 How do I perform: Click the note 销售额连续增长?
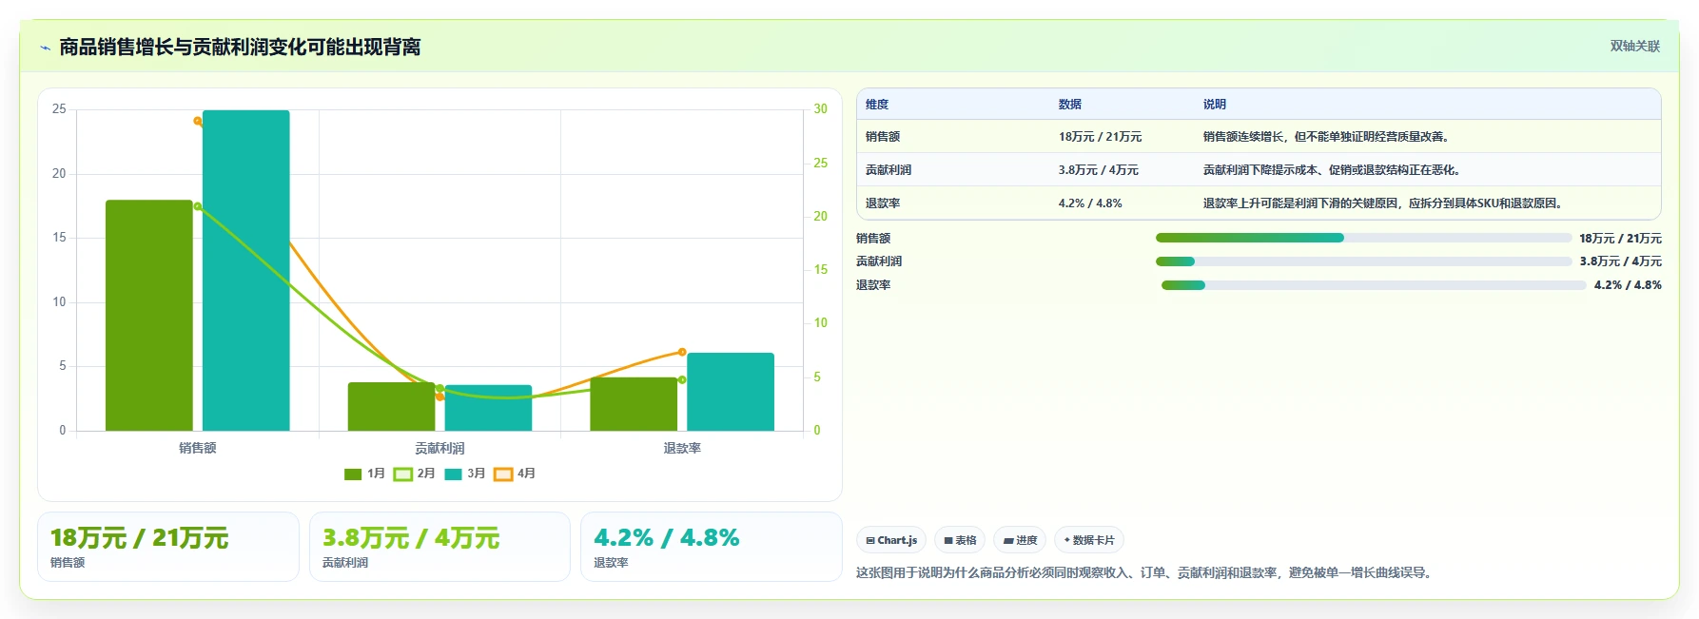pos(1327,137)
